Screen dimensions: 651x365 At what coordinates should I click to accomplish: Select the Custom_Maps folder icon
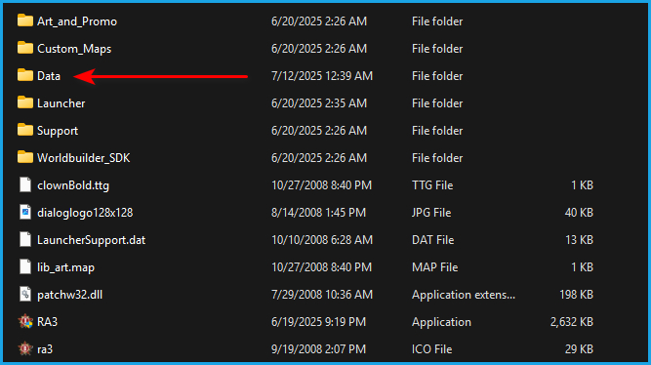click(25, 48)
